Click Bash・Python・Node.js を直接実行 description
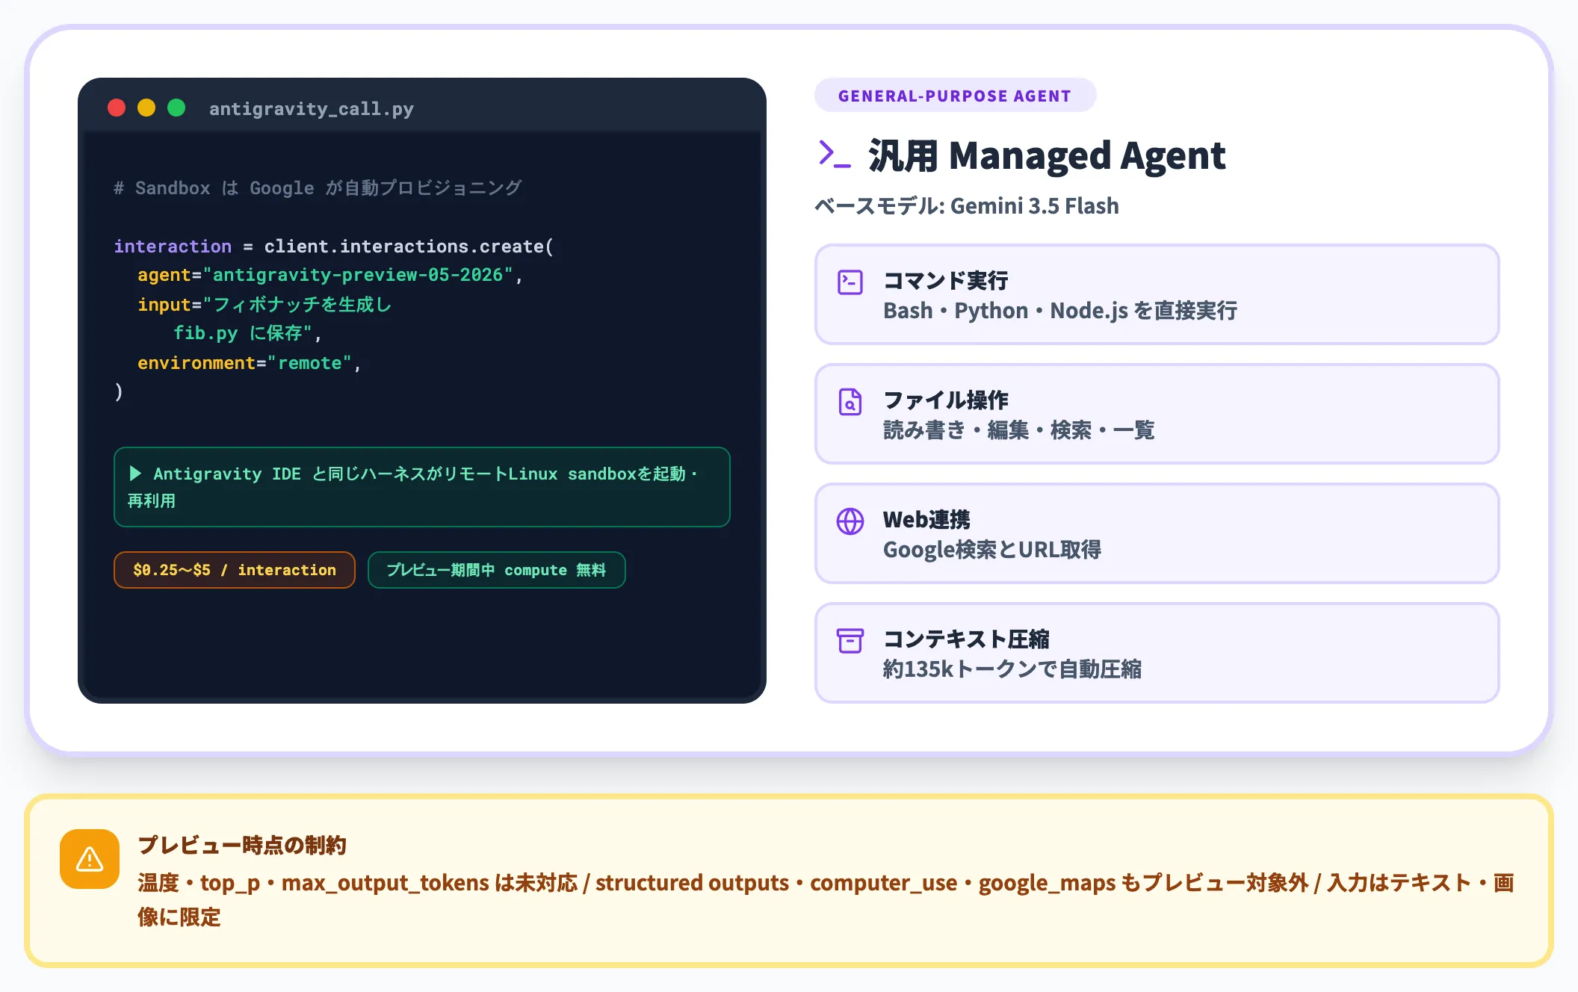 pyautogui.click(x=1060, y=310)
